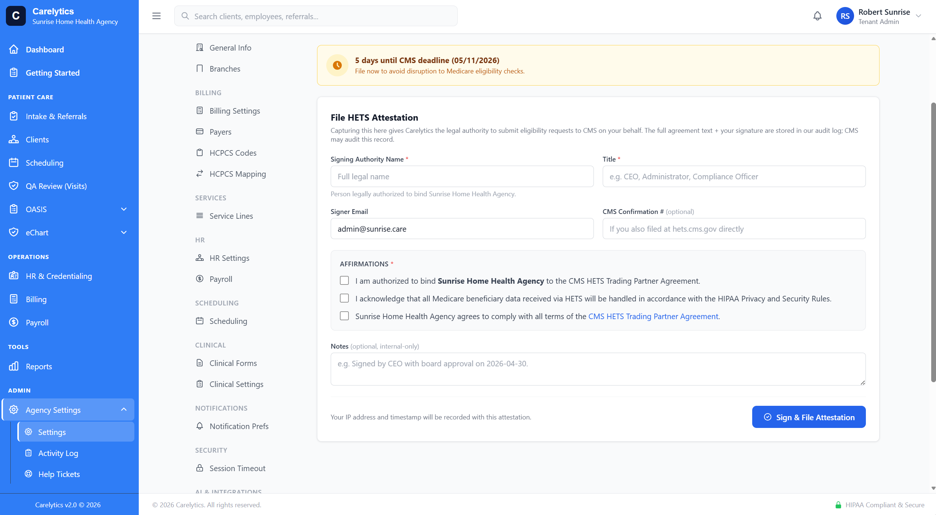Screen dimensions: 936x515
Task: Click the Session Timeout lock icon
Action: coord(200,468)
